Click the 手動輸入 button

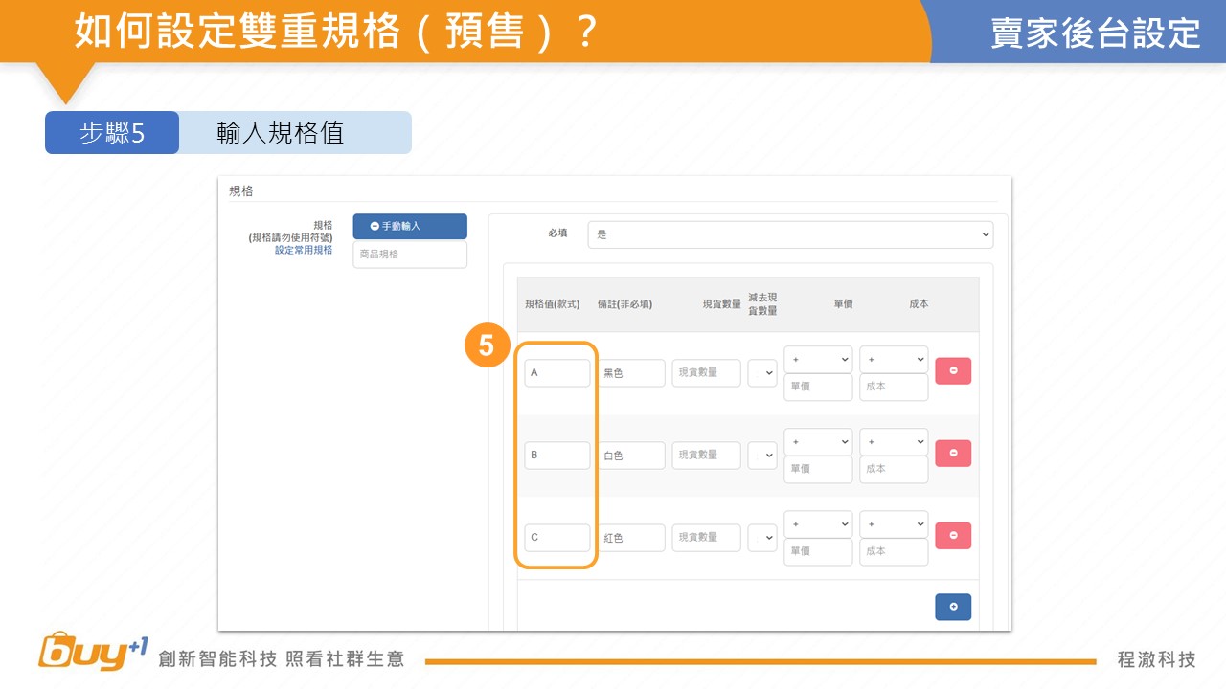pyautogui.click(x=410, y=227)
